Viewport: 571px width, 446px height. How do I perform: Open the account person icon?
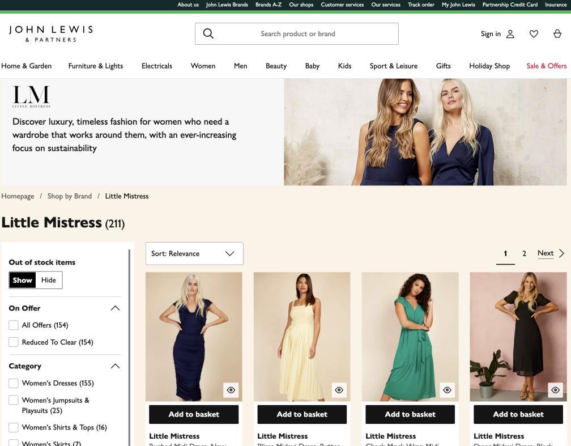[x=510, y=34]
